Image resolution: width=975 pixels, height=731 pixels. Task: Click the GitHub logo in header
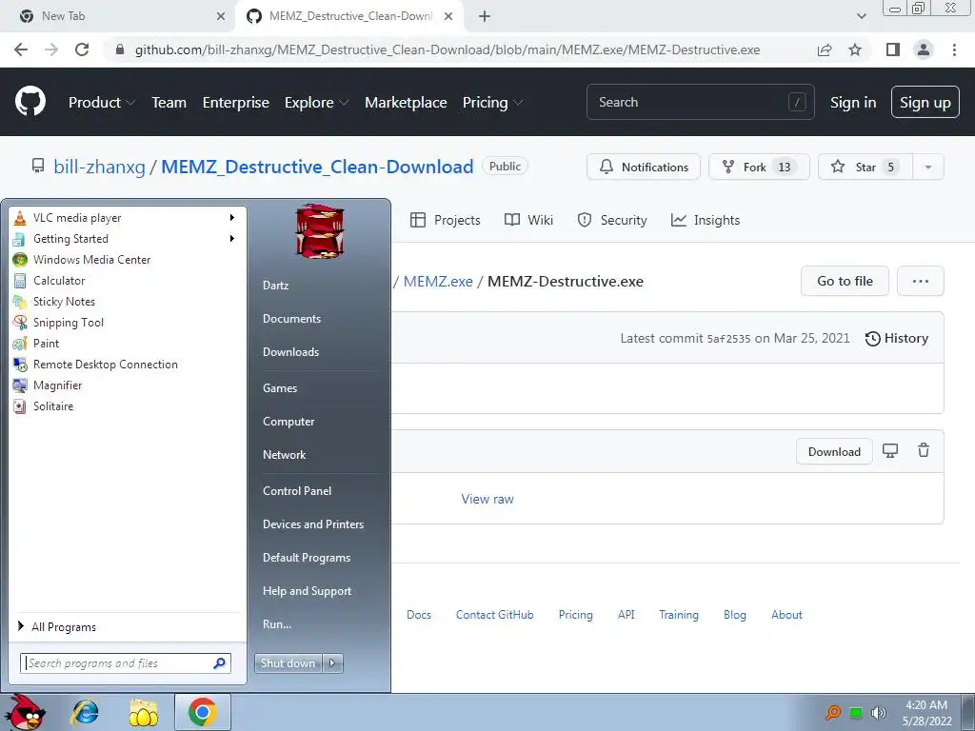[30, 102]
